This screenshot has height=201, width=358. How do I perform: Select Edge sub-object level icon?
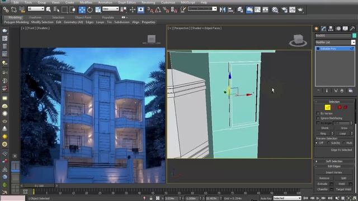(x=328, y=107)
